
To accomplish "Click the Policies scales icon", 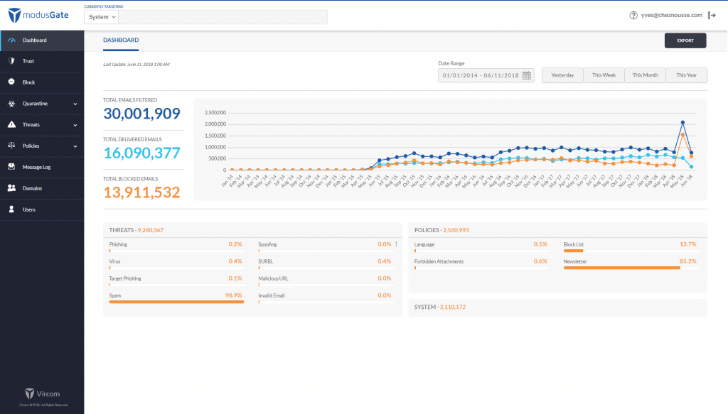I will pyautogui.click(x=11, y=146).
